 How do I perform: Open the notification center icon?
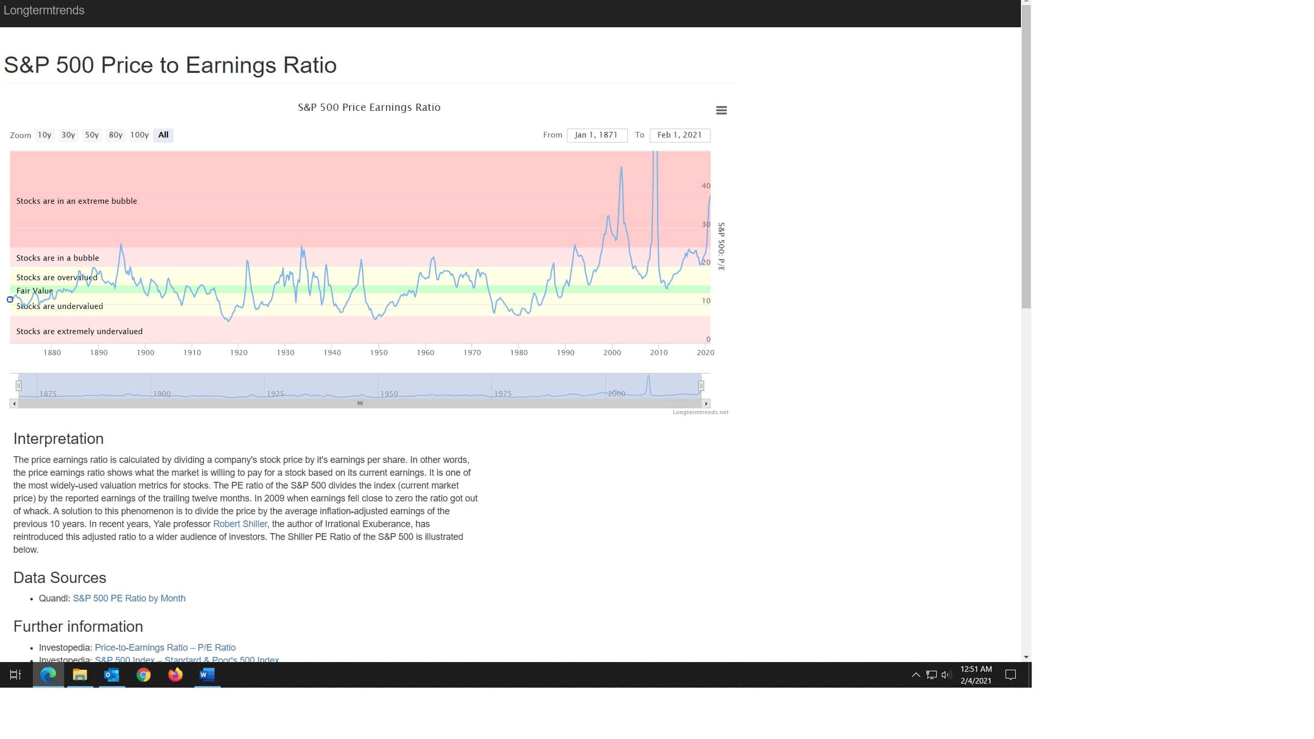pyautogui.click(x=1010, y=675)
